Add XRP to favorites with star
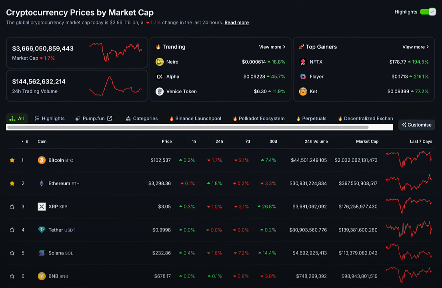Image resolution: width=442 pixels, height=288 pixels. [12, 207]
